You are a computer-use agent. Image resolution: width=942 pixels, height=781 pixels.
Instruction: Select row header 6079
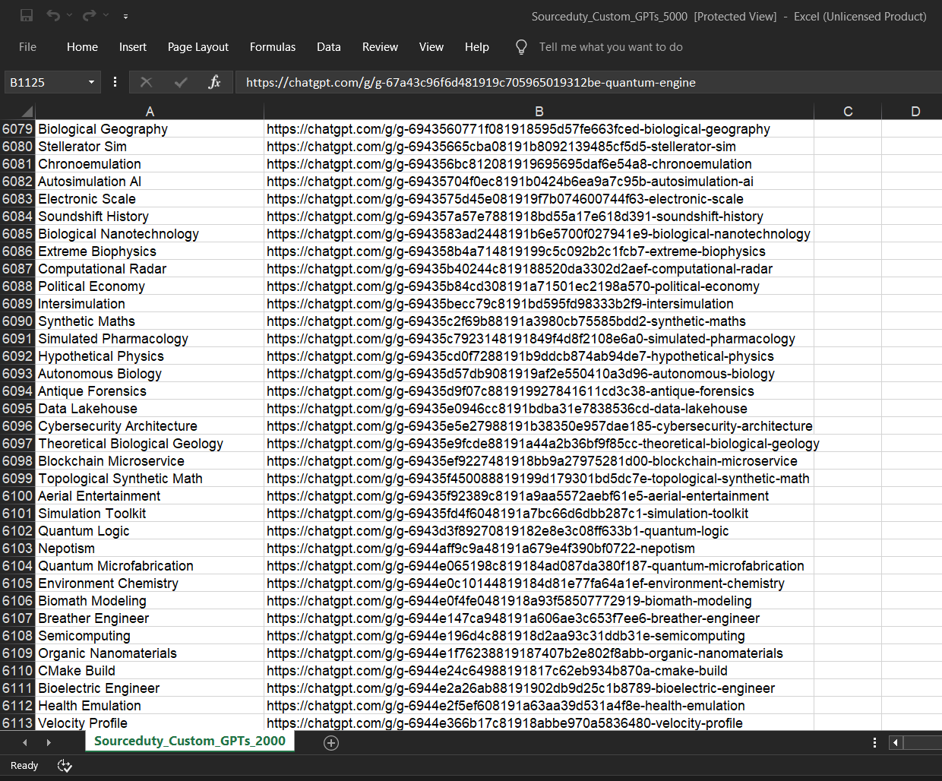tap(17, 129)
